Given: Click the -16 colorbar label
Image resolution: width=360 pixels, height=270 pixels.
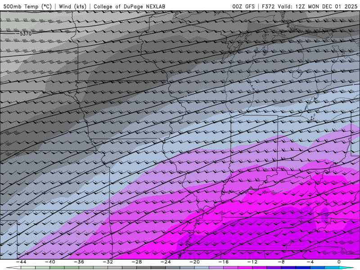Looking at the screenshot, I should pos(224,262).
